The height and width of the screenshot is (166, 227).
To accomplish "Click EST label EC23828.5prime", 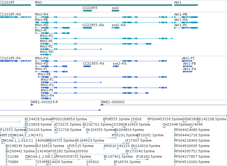I will [x=38, y=125].
